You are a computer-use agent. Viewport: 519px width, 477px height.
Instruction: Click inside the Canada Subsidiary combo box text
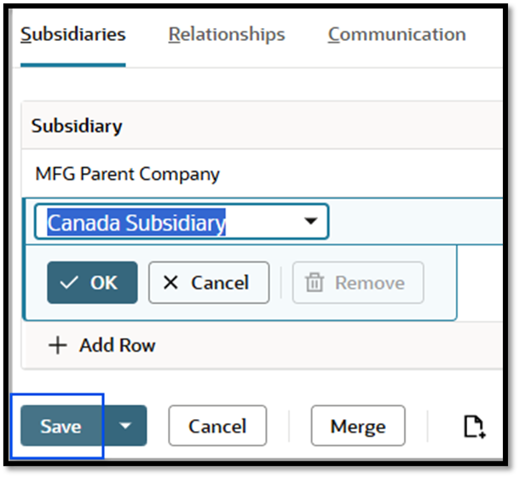(x=136, y=223)
